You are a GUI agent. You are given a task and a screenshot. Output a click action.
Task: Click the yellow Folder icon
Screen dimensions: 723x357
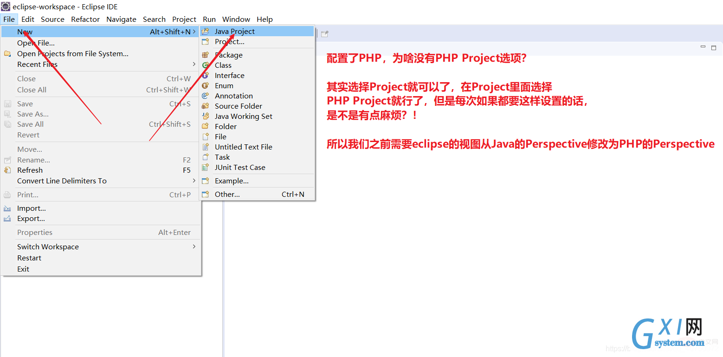[205, 126]
